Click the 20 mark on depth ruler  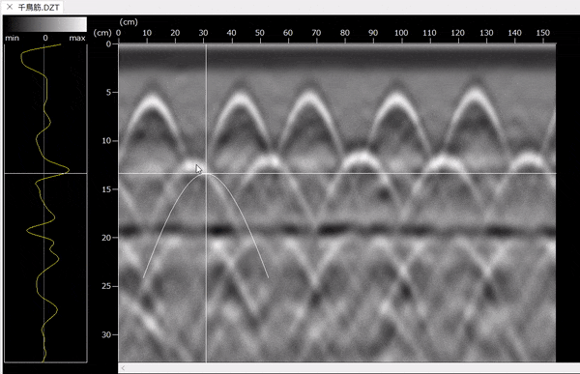pyautogui.click(x=106, y=238)
